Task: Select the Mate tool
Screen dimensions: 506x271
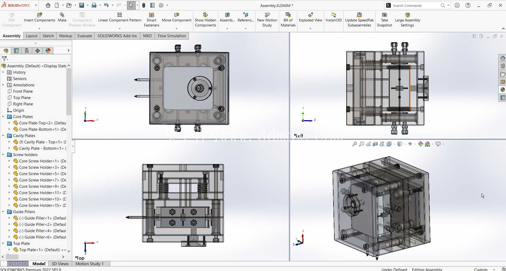Action: [x=62, y=17]
